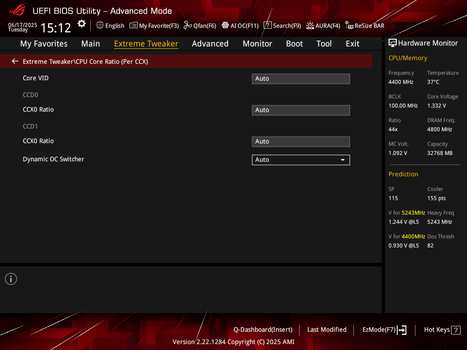Click the EzMode exit arrow icon
This screenshot has width=467, height=350.
point(402,330)
